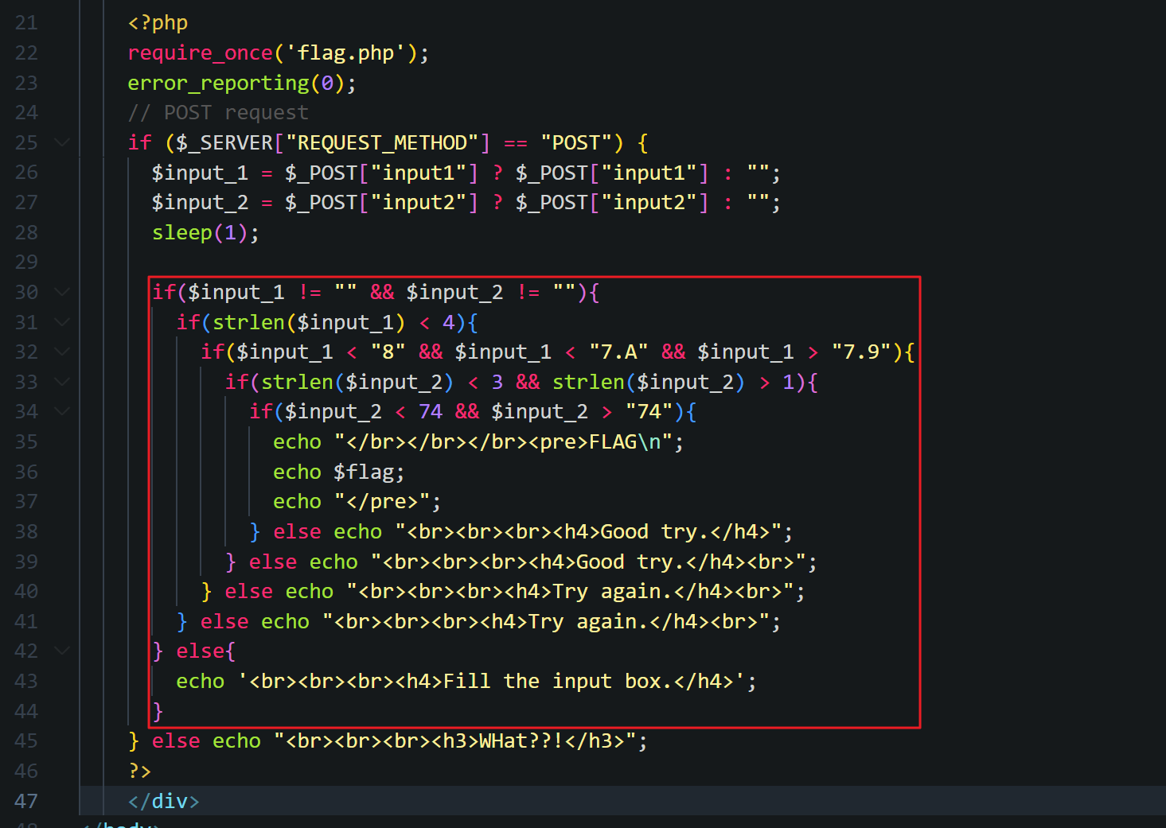
Task: Fold the strlen check at line 31
Action: click(x=61, y=323)
